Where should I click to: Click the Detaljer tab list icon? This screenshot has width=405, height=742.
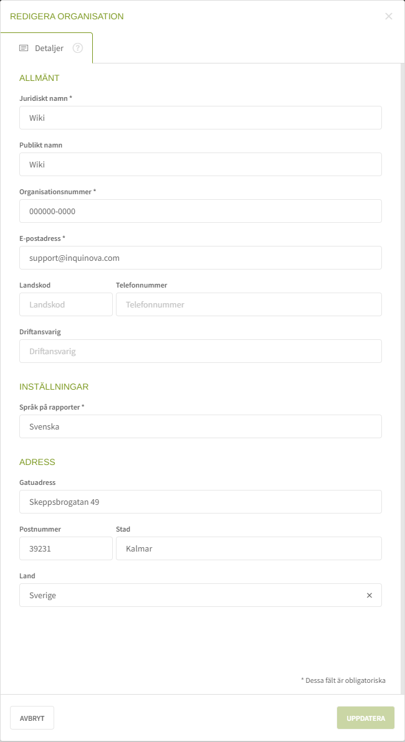coord(24,48)
